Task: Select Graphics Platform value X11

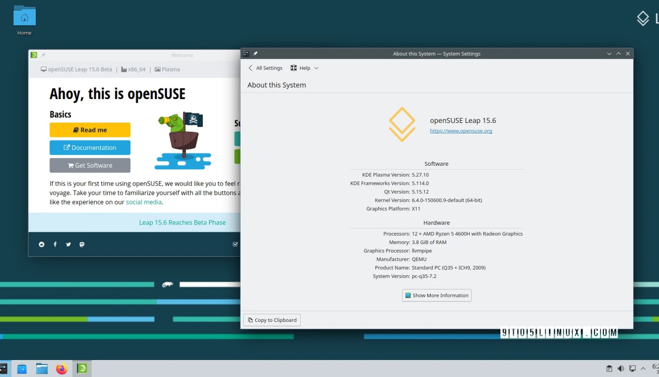Action: [416, 209]
